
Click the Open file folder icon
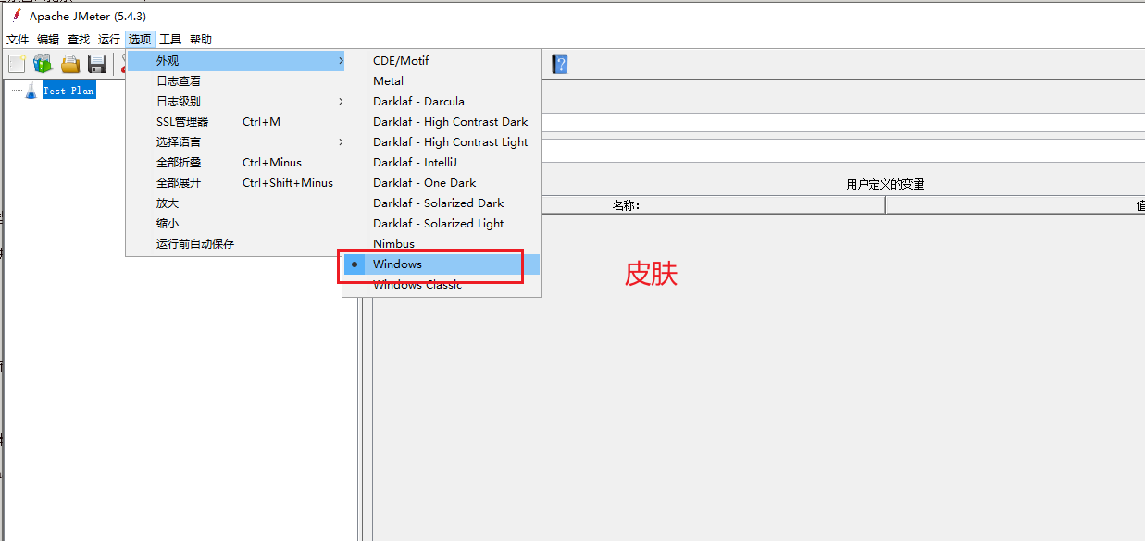click(70, 64)
